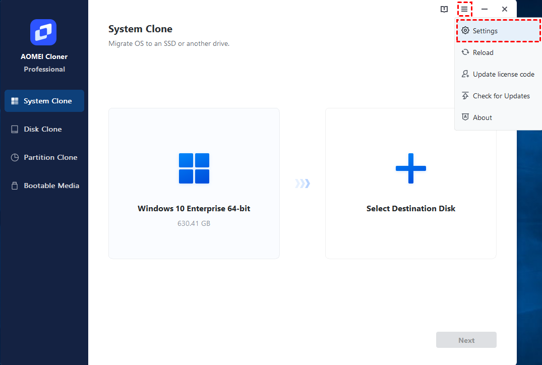The width and height of the screenshot is (542, 365).
Task: Choose Reload from the menu
Action: [x=498, y=52]
